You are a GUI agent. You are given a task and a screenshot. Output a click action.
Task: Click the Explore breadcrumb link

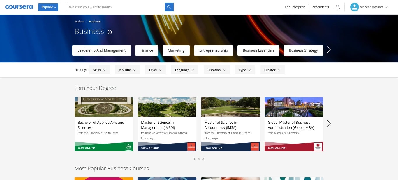(79, 22)
